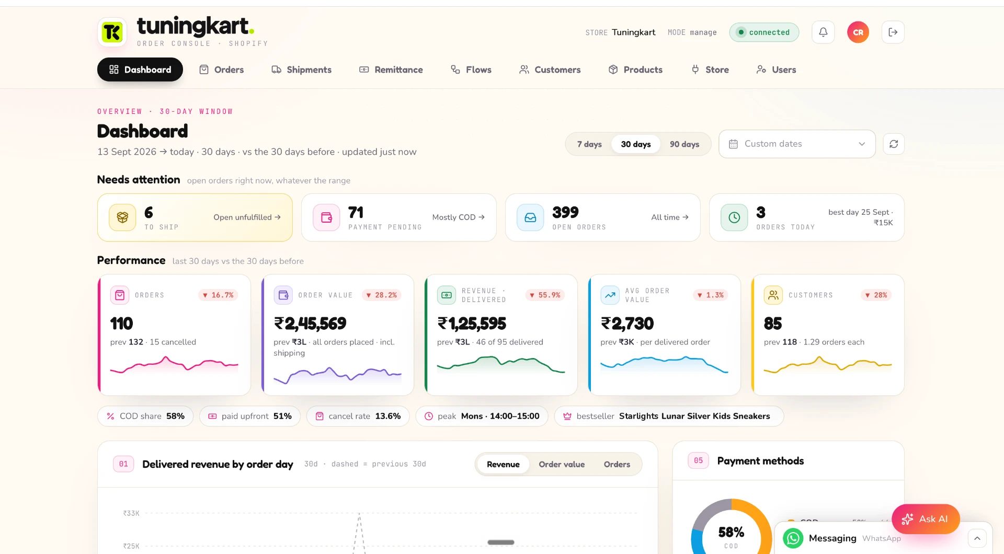Click the Avg Order Value trend icon

[610, 295]
